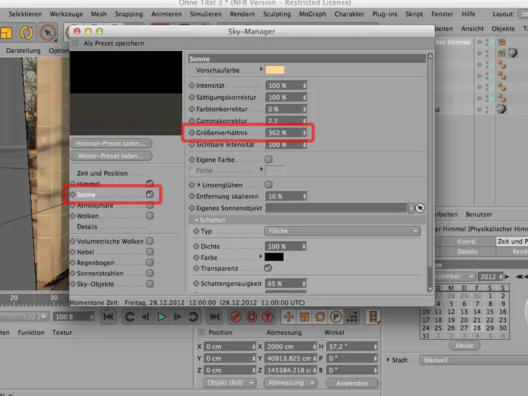Enable the Atmosphäre checkbox

coord(150,205)
